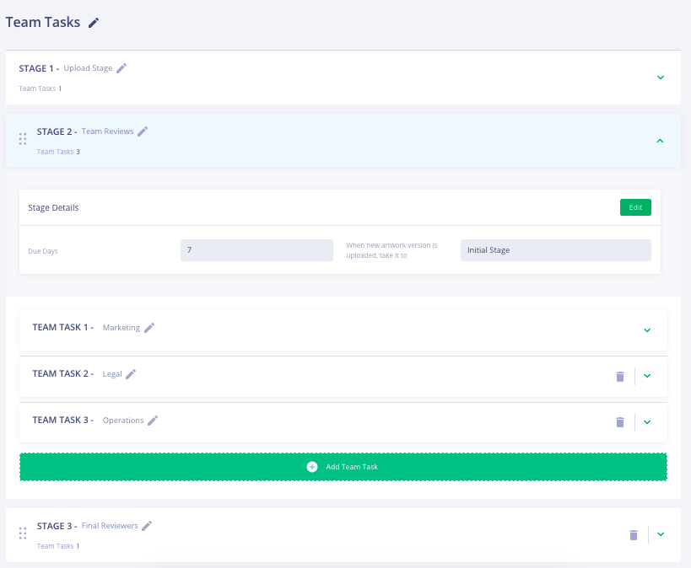Click the TEAM TASK 1 - label

63,328
